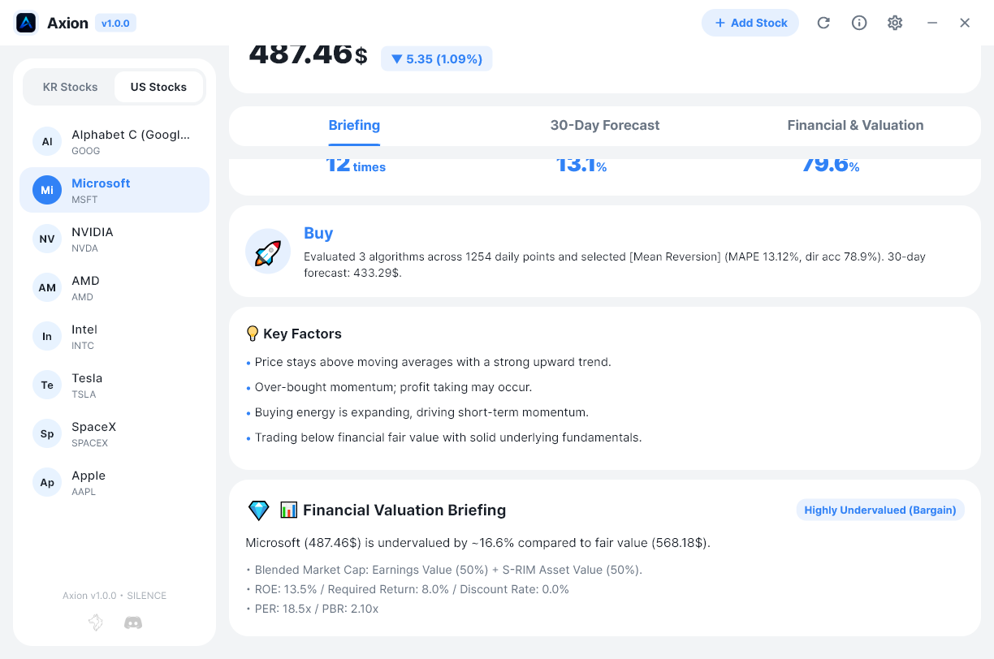Select SpaceX in stock list
The height and width of the screenshot is (659, 994).
tap(115, 433)
